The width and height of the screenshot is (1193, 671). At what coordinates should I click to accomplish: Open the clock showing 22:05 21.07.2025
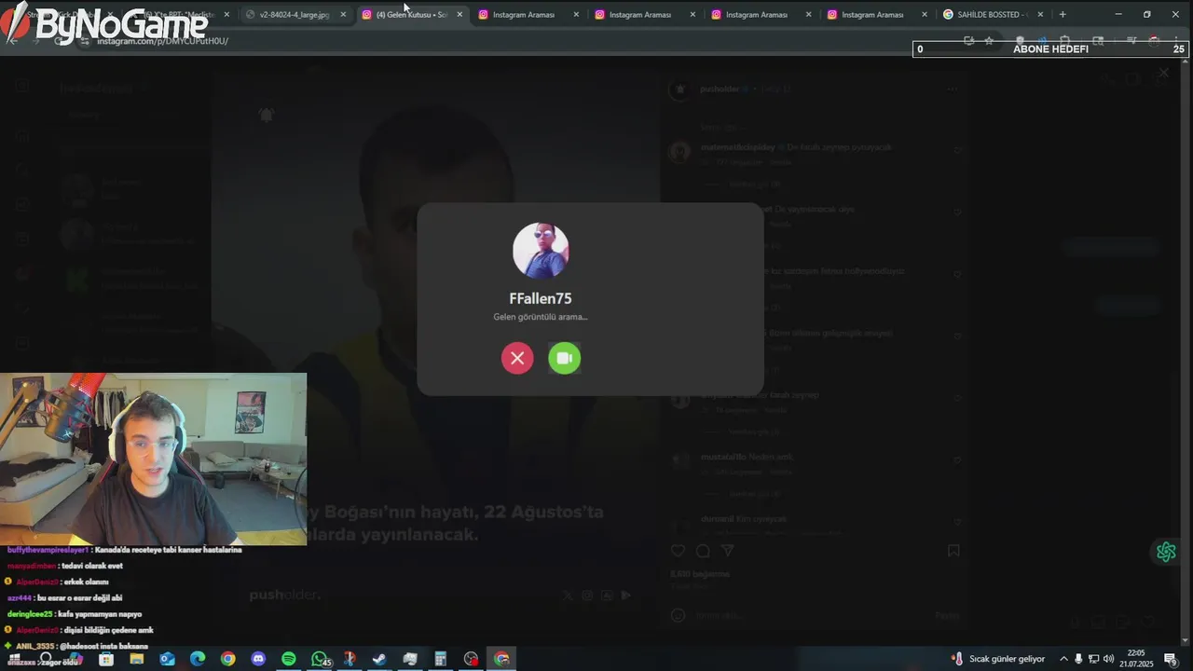pyautogui.click(x=1136, y=659)
